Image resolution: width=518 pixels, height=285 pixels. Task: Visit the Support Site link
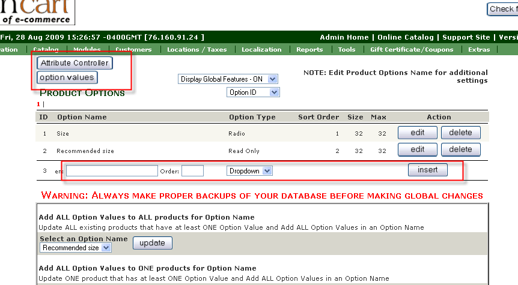pyautogui.click(x=467, y=37)
